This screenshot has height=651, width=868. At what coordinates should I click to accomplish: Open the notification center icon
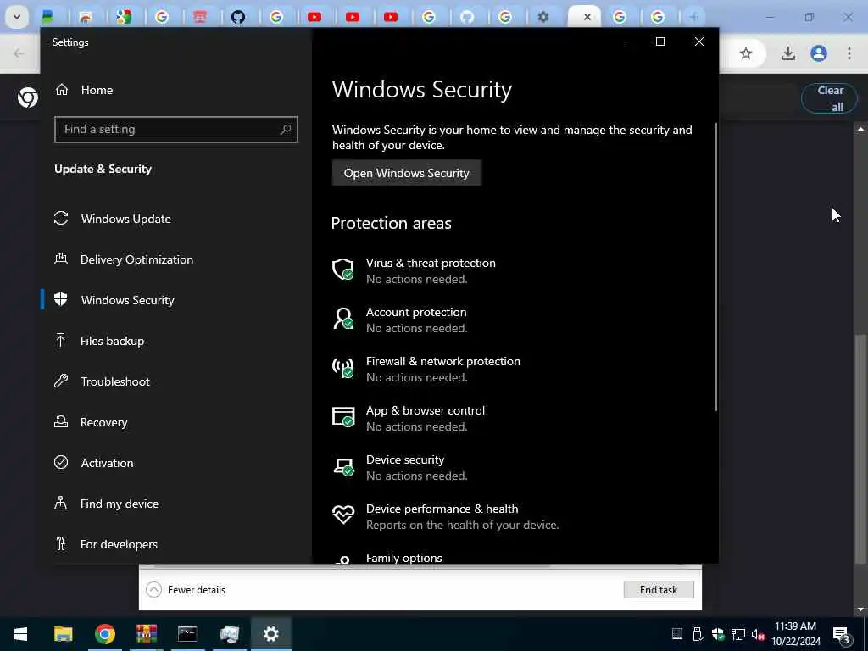tap(841, 634)
